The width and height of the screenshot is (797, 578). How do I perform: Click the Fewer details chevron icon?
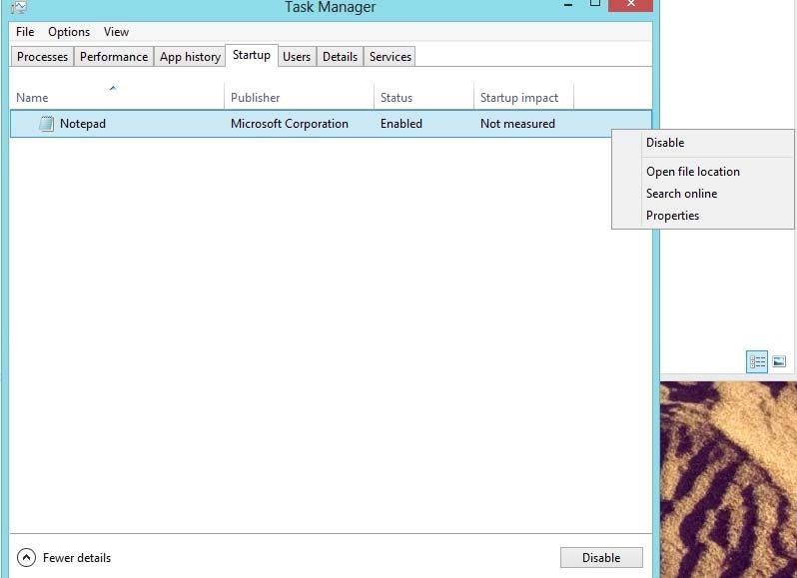pos(26,558)
